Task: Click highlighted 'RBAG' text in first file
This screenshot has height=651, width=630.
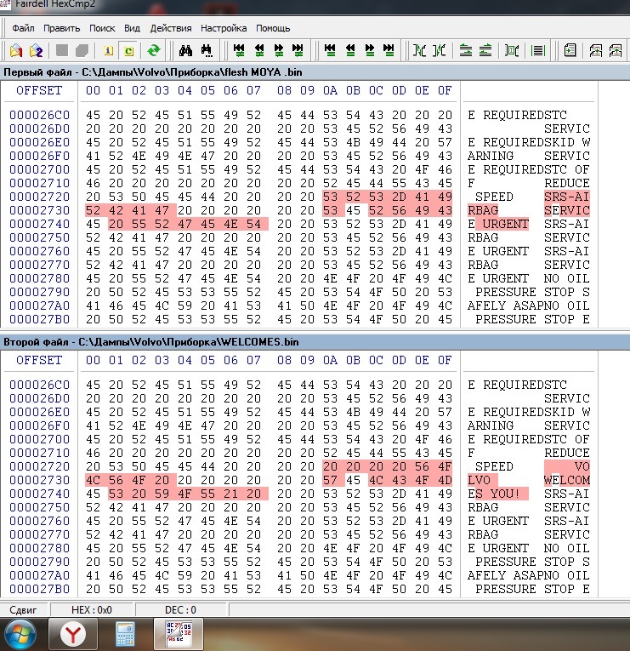Action: point(483,210)
